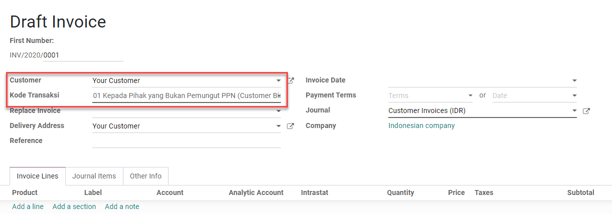Open the Delivery Address dropdown arrow
Image resolution: width=612 pixels, height=215 pixels.
[x=278, y=126]
